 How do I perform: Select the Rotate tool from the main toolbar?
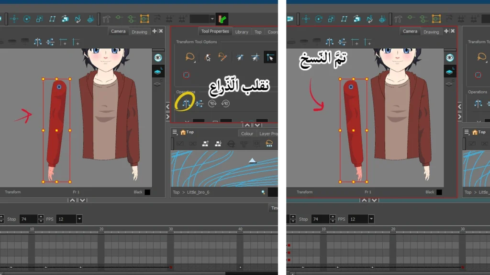click(x=27, y=20)
